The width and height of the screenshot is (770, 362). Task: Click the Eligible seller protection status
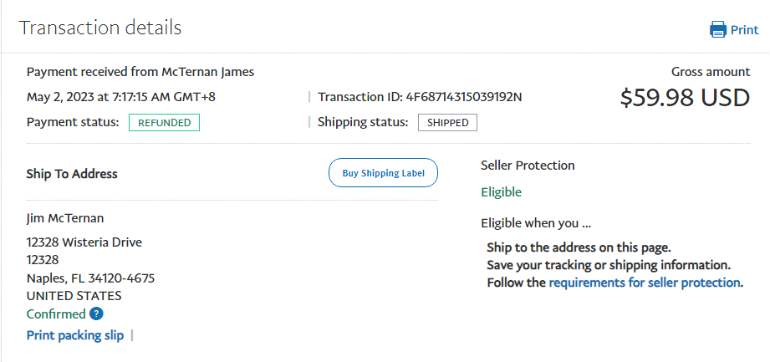pyautogui.click(x=501, y=192)
